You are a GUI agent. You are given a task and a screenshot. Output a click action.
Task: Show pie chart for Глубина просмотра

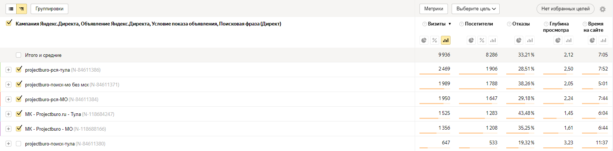(x=558, y=40)
